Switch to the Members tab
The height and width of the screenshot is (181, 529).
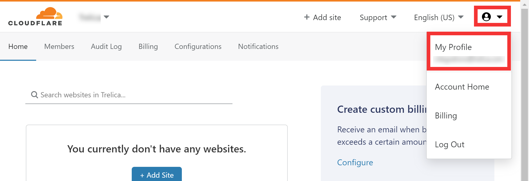59,46
